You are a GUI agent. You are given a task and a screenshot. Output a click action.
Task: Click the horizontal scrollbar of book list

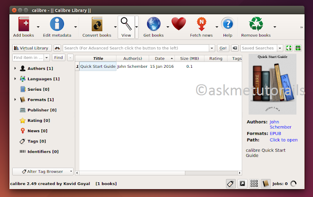(x=132, y=173)
